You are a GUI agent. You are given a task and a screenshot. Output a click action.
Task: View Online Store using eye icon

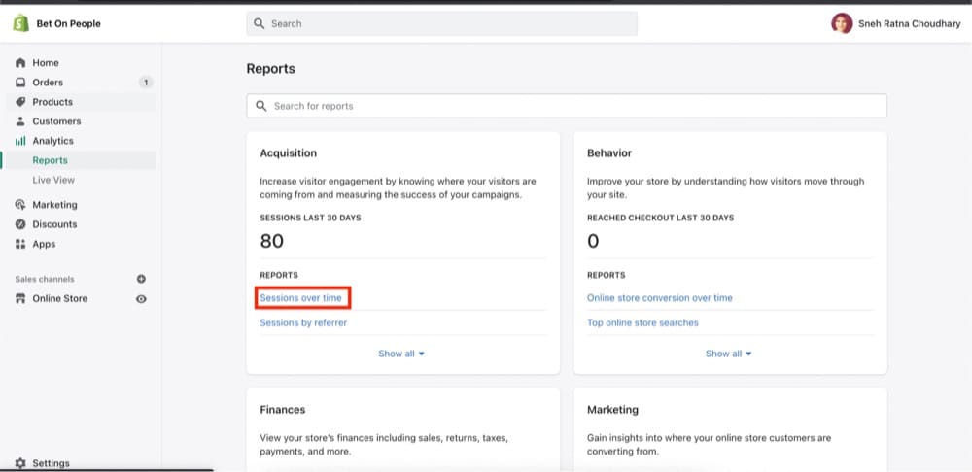(141, 299)
